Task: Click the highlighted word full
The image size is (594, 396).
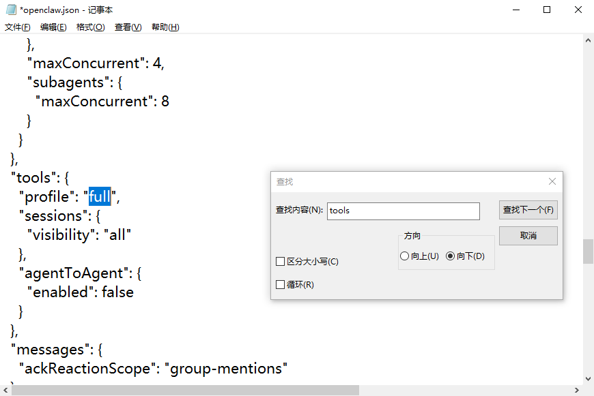Action: click(100, 196)
